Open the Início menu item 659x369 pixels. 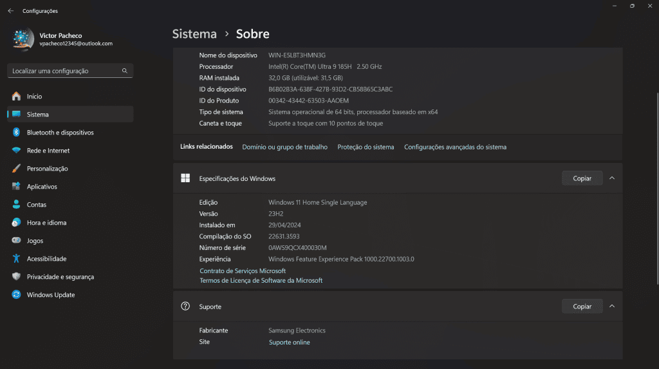70,97
